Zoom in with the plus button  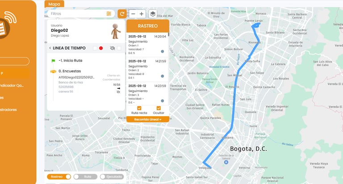point(142,14)
